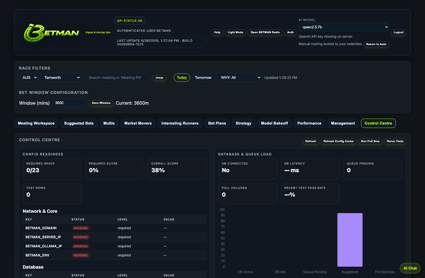Viewport: 425px width, 278px height.
Task: Click the Authenticated User BETMAN badge
Action: tap(144, 31)
